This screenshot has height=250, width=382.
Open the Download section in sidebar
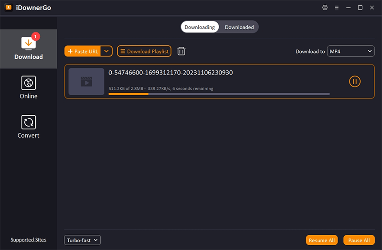(x=29, y=49)
